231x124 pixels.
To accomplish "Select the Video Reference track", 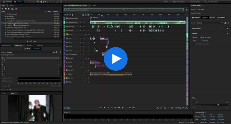I will [73, 18].
